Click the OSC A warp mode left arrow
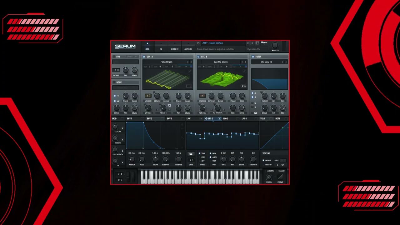 [157, 110]
